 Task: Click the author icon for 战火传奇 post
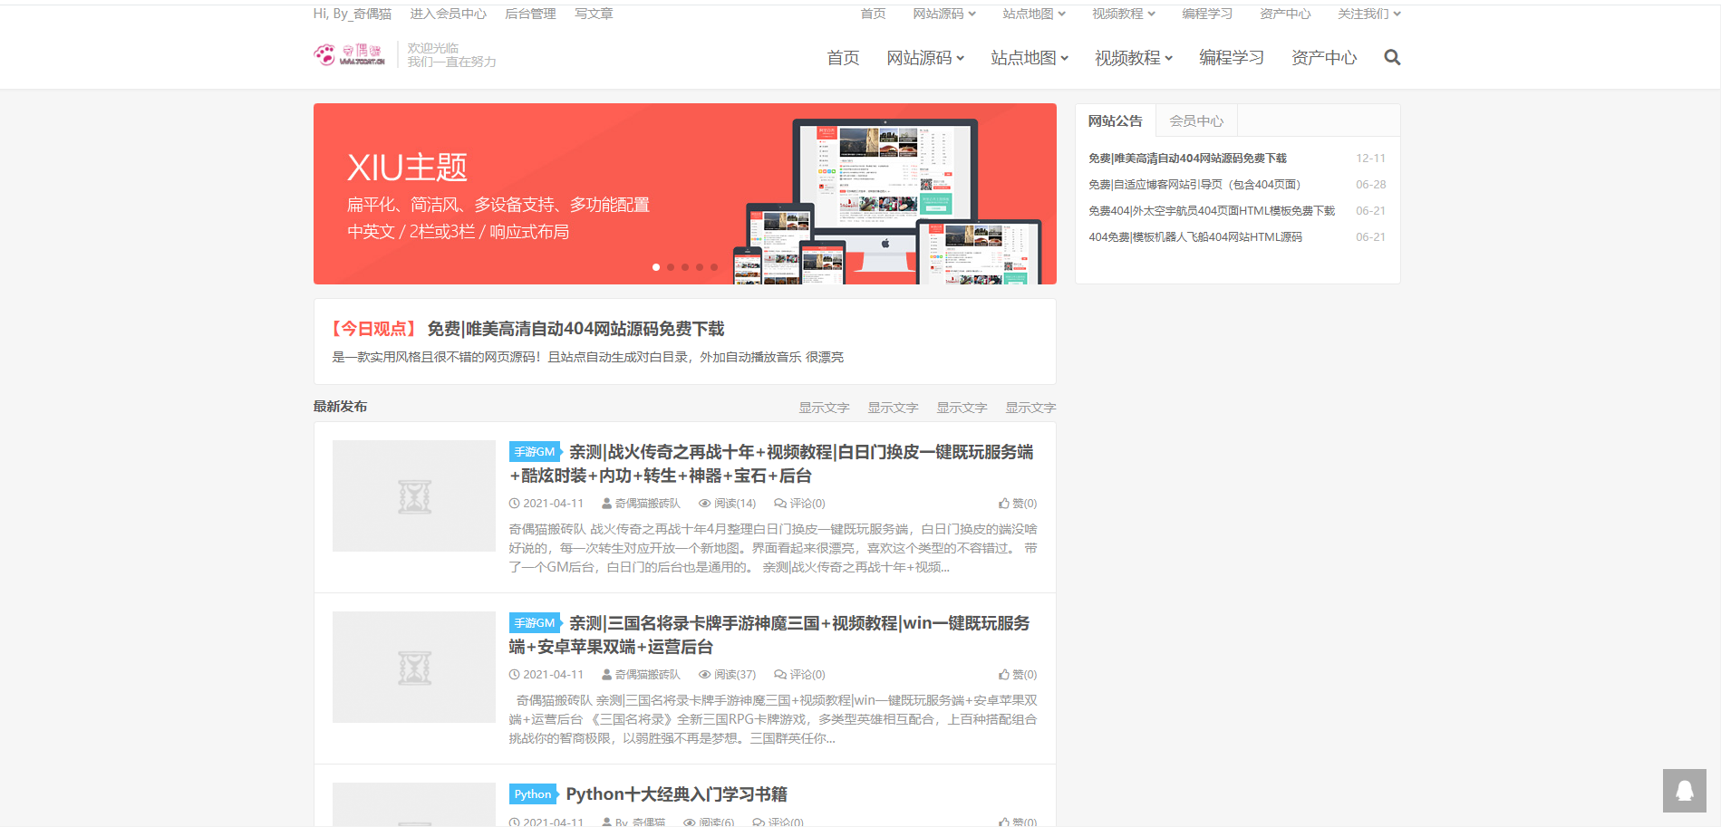[607, 504]
